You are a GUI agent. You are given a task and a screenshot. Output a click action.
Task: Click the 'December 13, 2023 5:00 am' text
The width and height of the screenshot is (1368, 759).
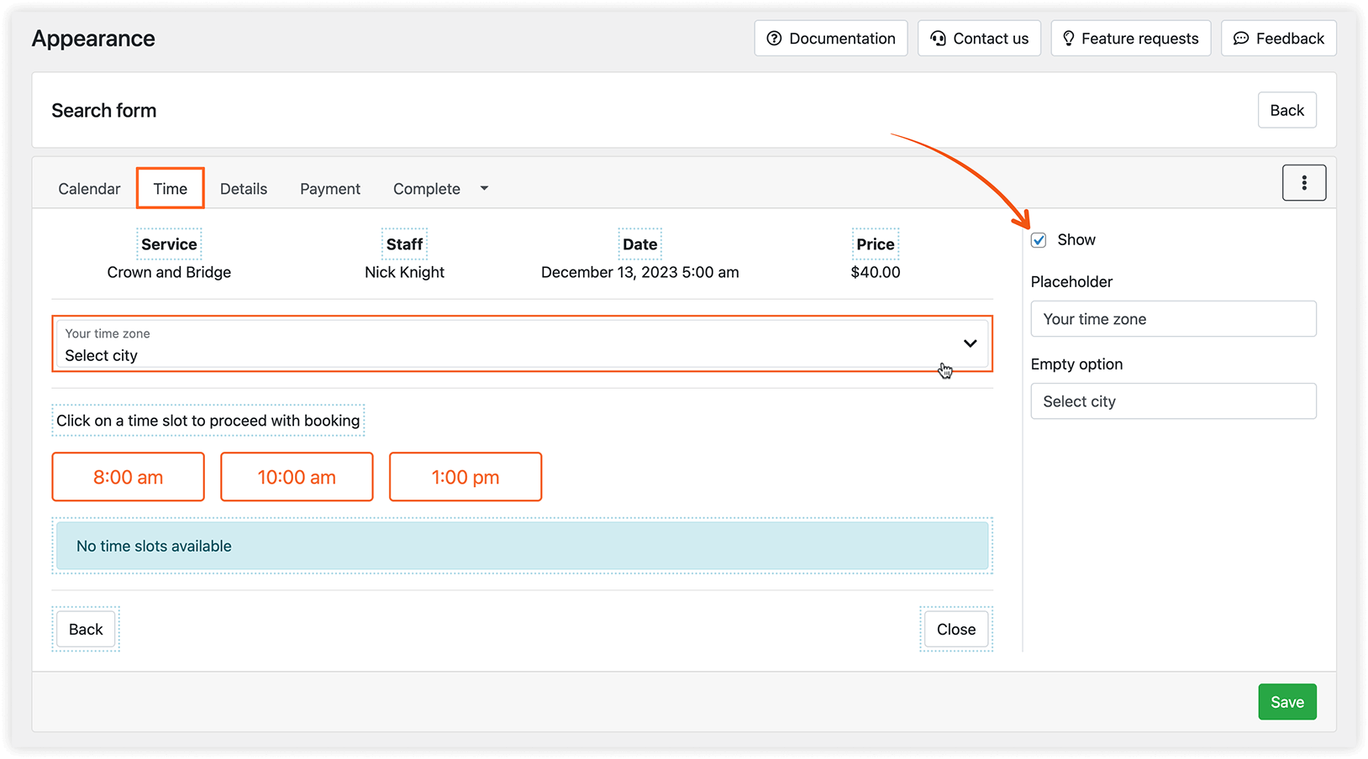640,272
